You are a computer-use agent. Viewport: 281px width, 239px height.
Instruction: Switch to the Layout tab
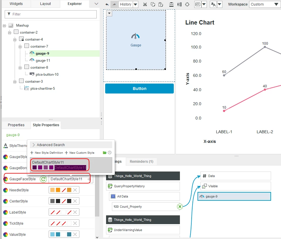[45, 4]
